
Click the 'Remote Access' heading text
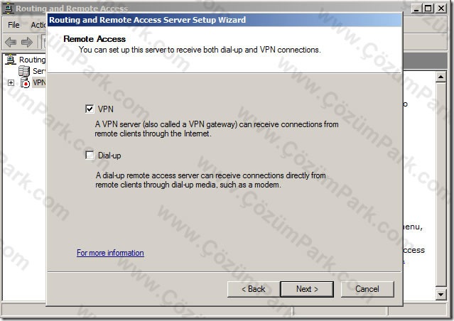[x=94, y=39]
